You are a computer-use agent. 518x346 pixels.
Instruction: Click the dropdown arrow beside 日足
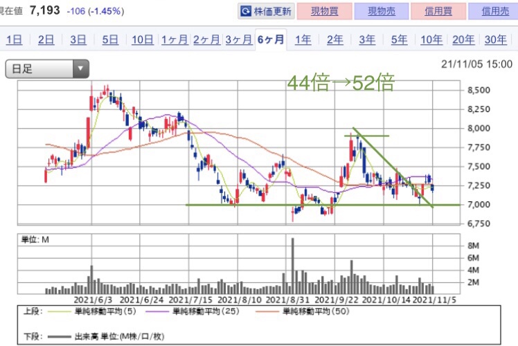pyautogui.click(x=80, y=69)
